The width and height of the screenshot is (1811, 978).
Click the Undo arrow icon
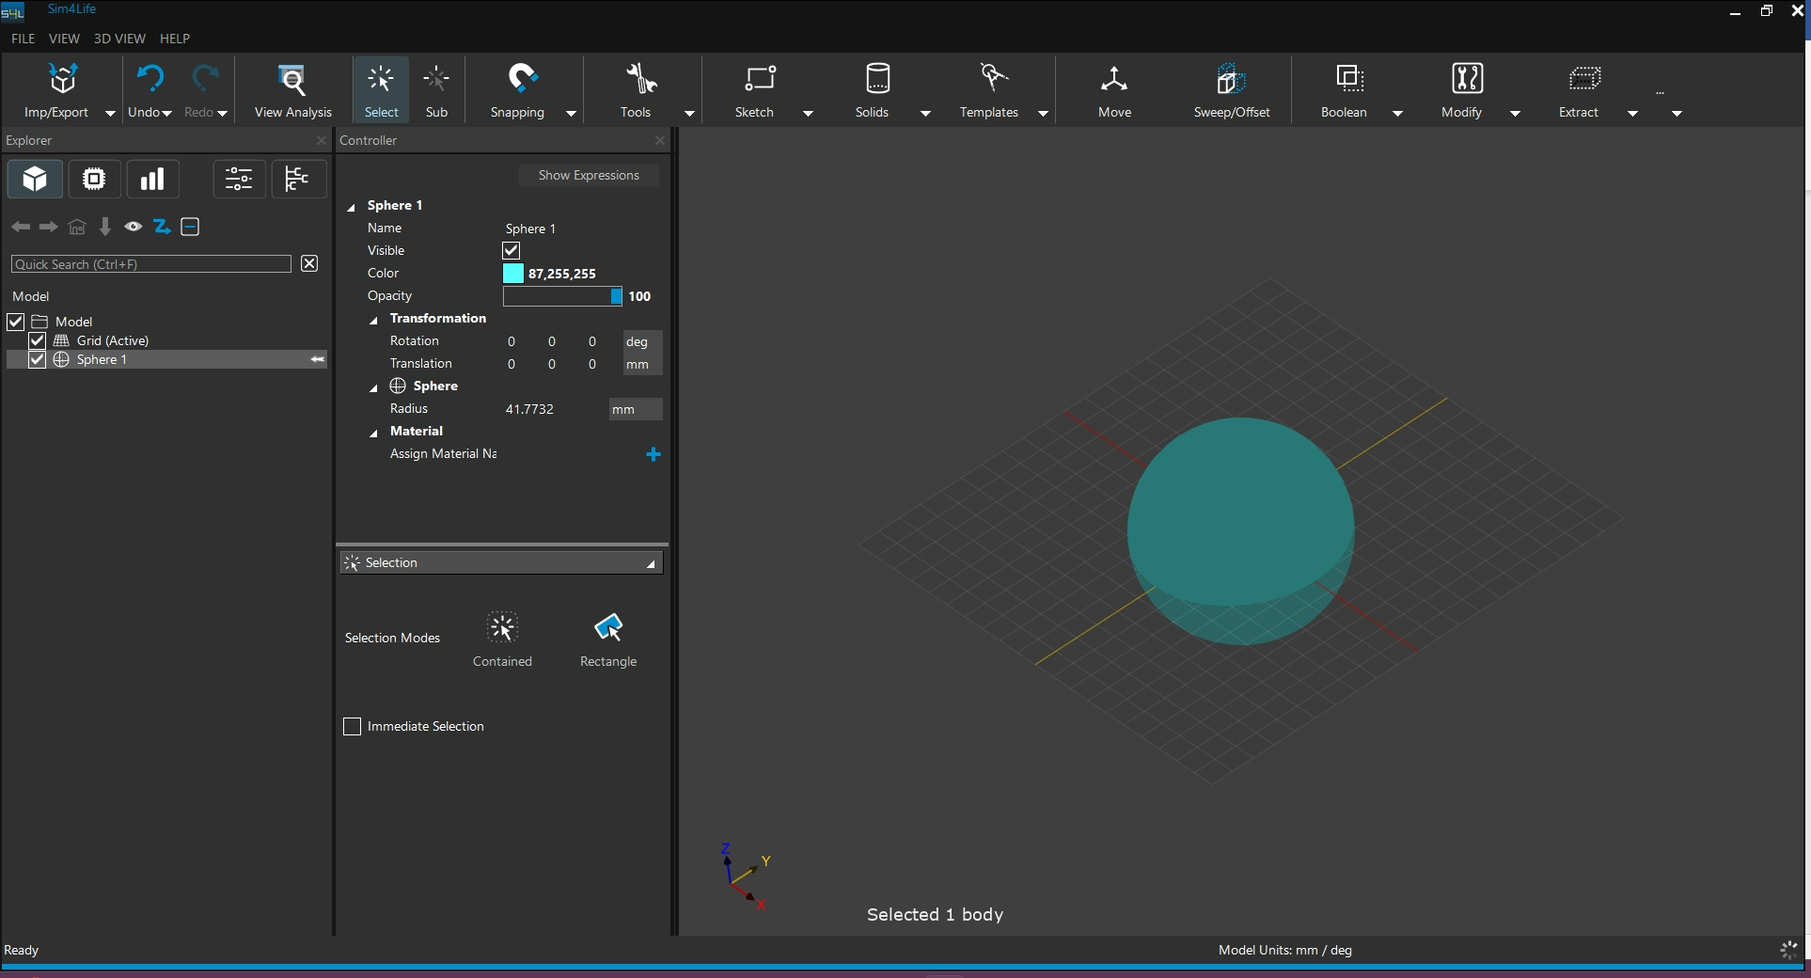[x=150, y=79]
